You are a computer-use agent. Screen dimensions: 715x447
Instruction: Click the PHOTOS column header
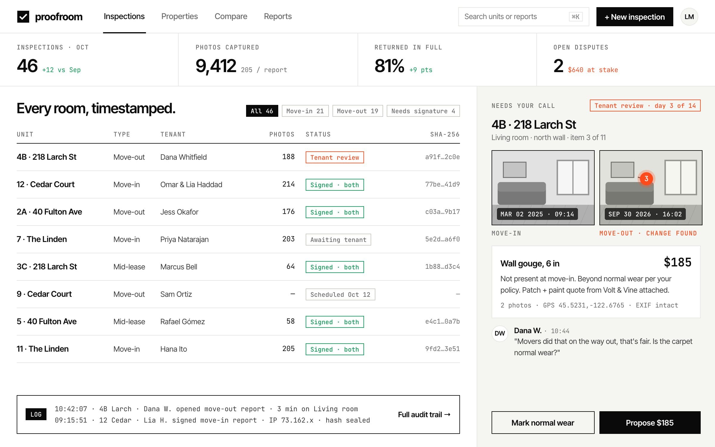[282, 134]
